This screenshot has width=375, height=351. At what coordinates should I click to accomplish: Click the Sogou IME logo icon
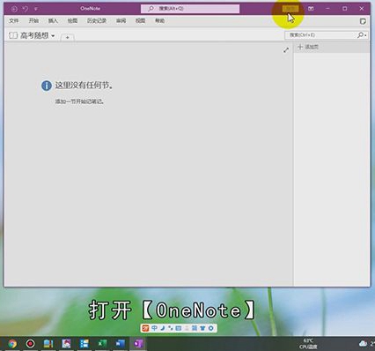145,328
